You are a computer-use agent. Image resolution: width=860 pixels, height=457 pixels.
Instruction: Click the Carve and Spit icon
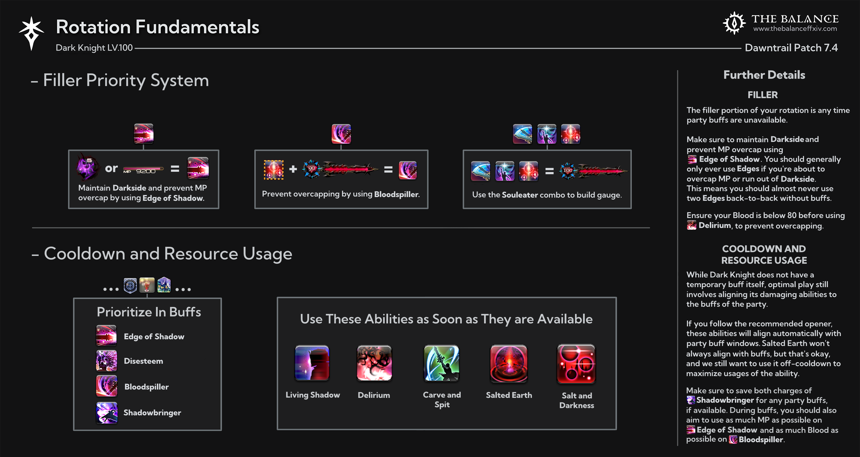point(441,363)
